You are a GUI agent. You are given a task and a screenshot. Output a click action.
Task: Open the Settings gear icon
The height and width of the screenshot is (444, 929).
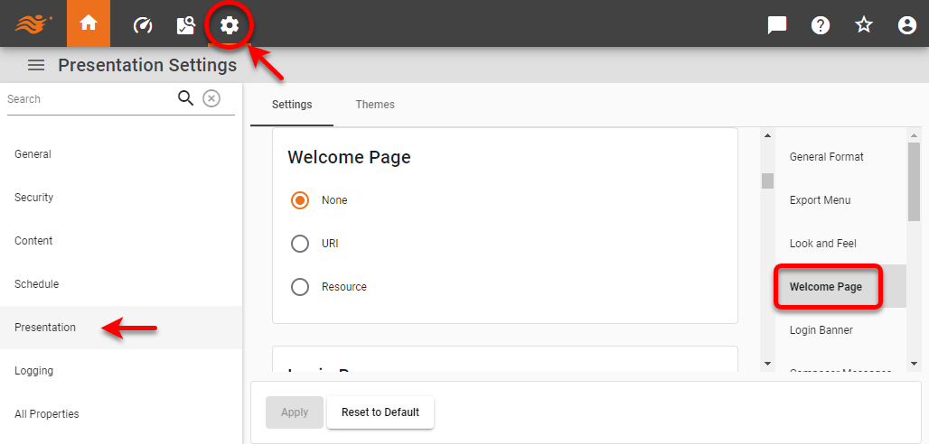tap(230, 25)
